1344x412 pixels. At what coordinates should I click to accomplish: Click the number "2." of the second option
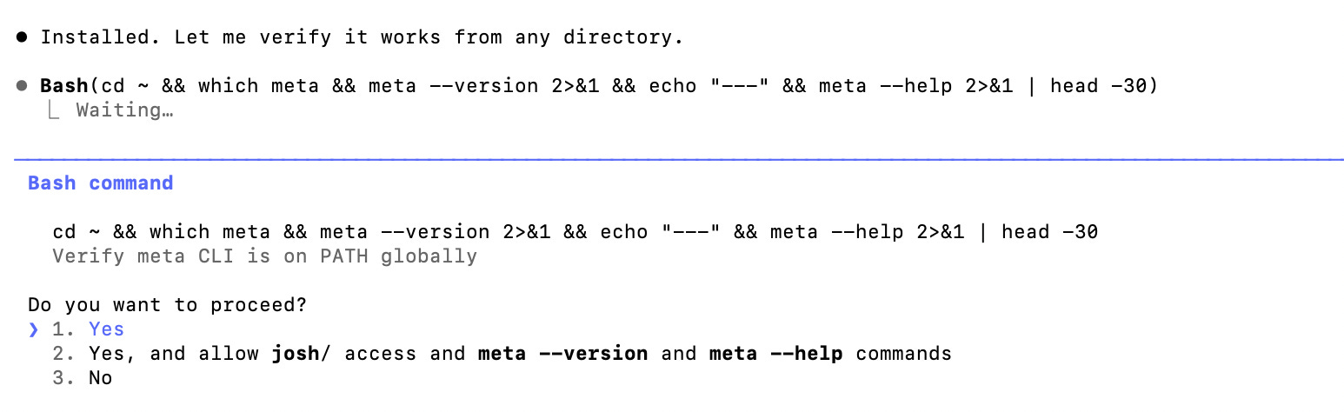(64, 354)
